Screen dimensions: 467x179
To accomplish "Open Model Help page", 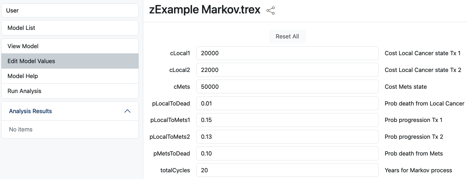I will tap(70, 76).
